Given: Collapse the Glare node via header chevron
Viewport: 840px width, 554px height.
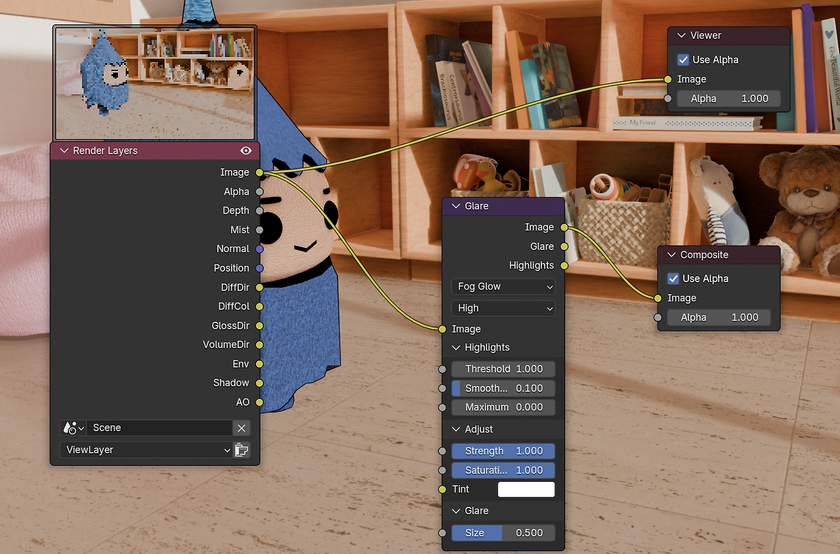Looking at the screenshot, I should [456, 206].
